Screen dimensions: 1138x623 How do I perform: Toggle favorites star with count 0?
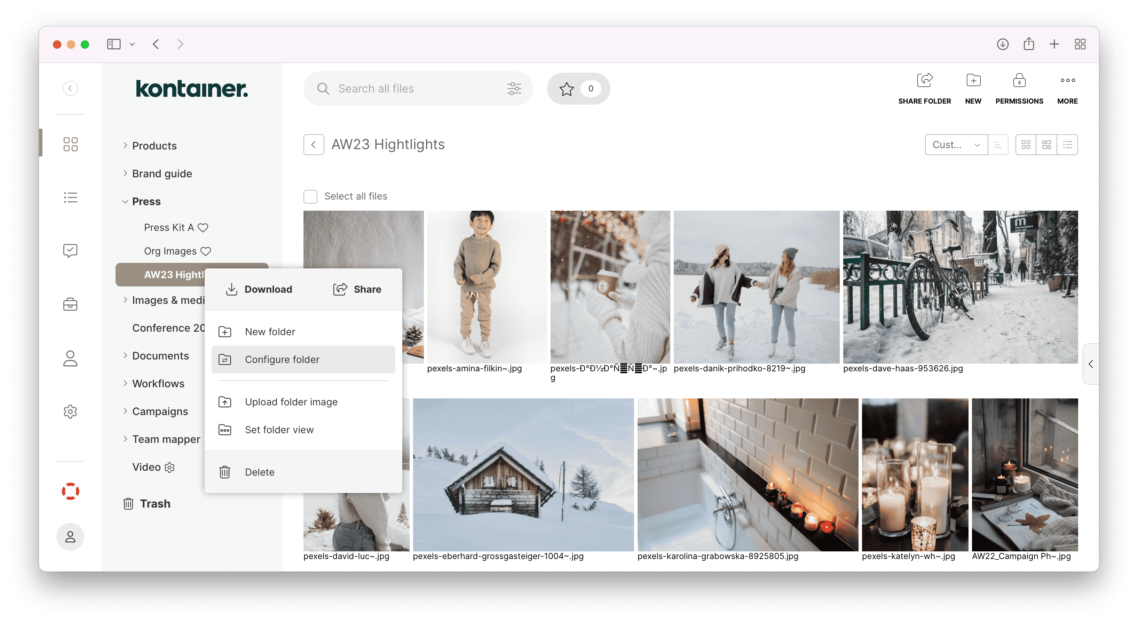[578, 88]
